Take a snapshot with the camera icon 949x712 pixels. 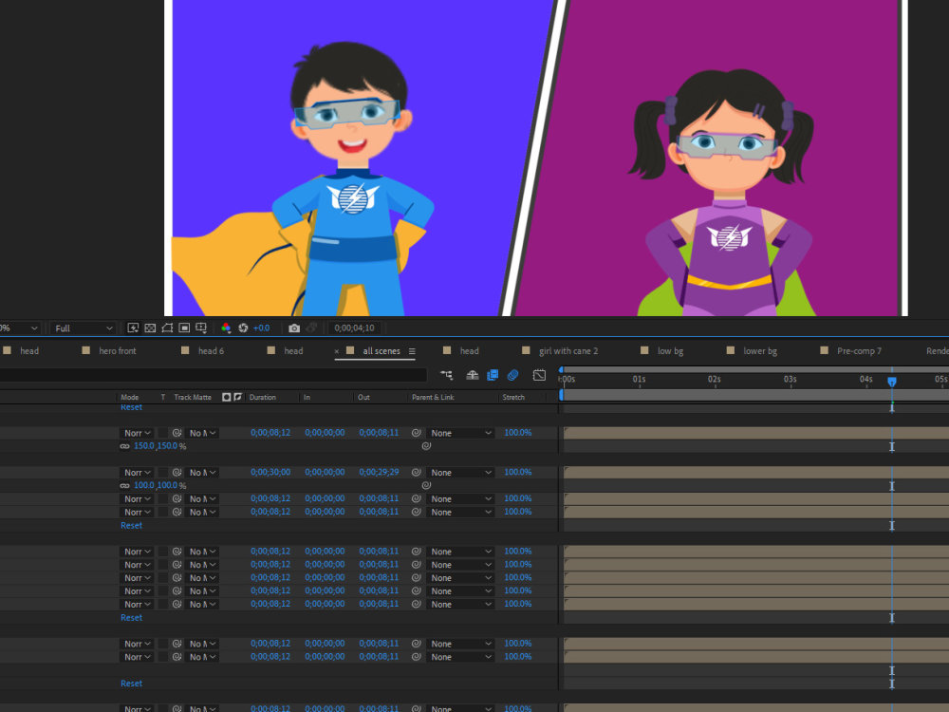[294, 328]
